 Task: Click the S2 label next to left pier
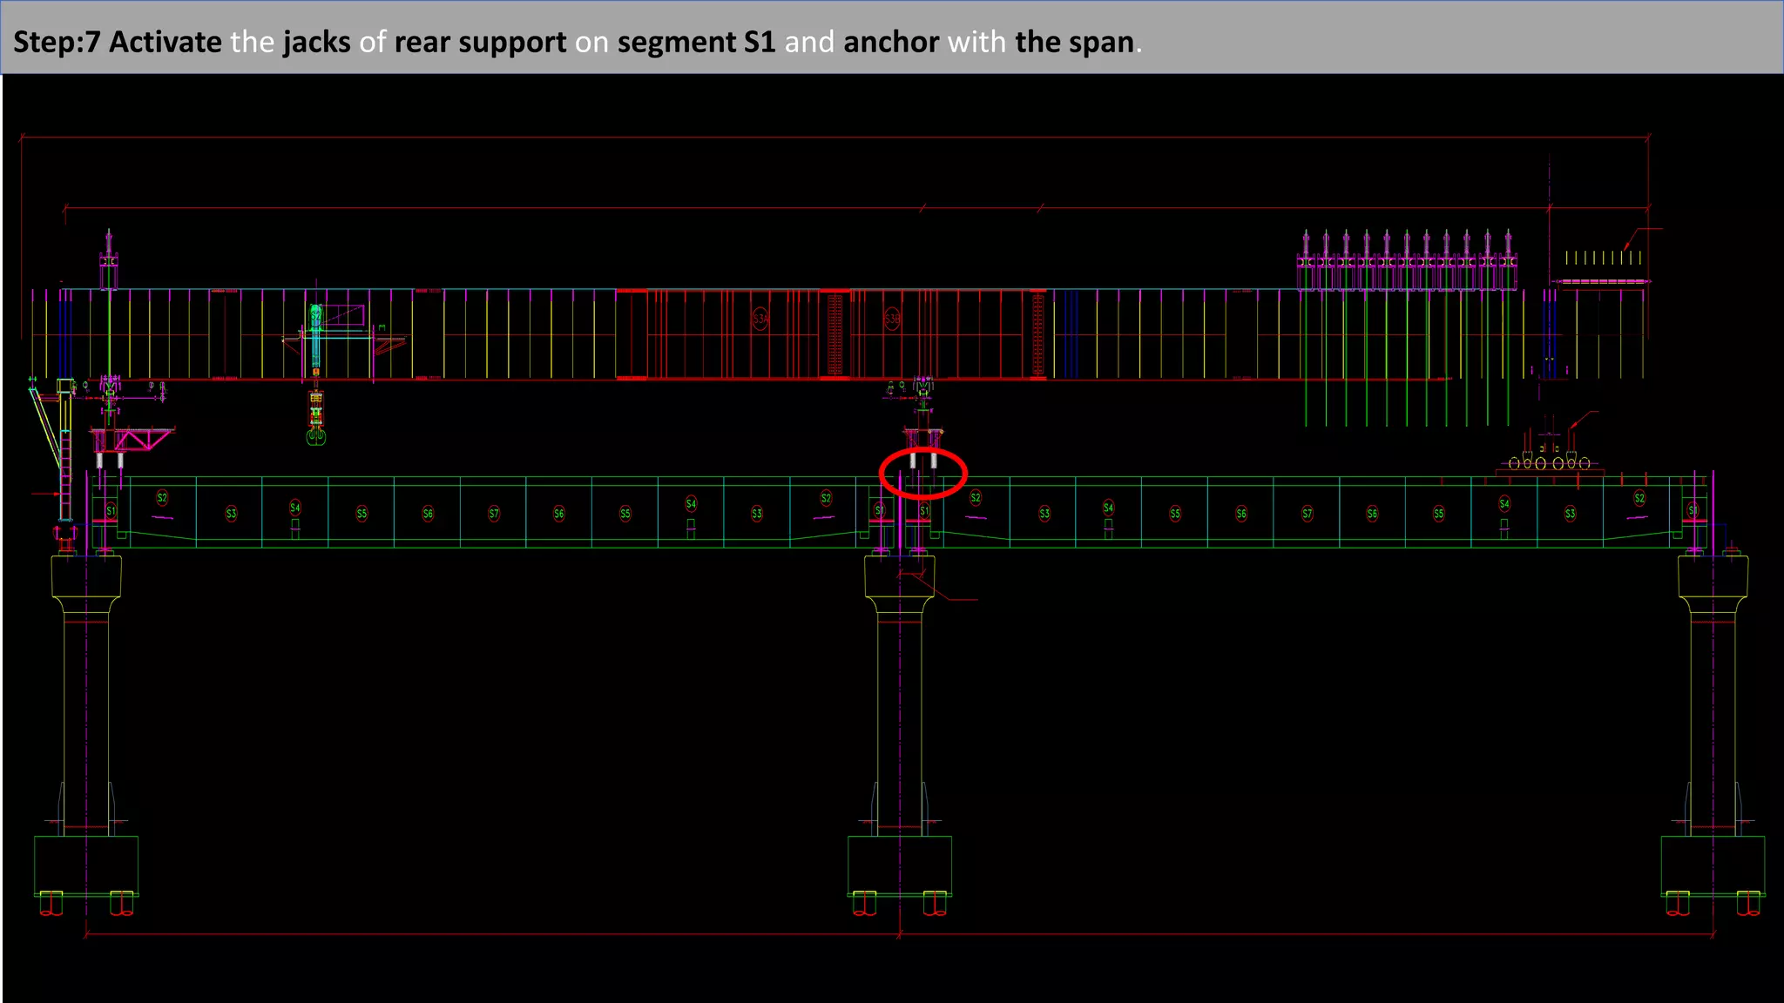coord(162,498)
